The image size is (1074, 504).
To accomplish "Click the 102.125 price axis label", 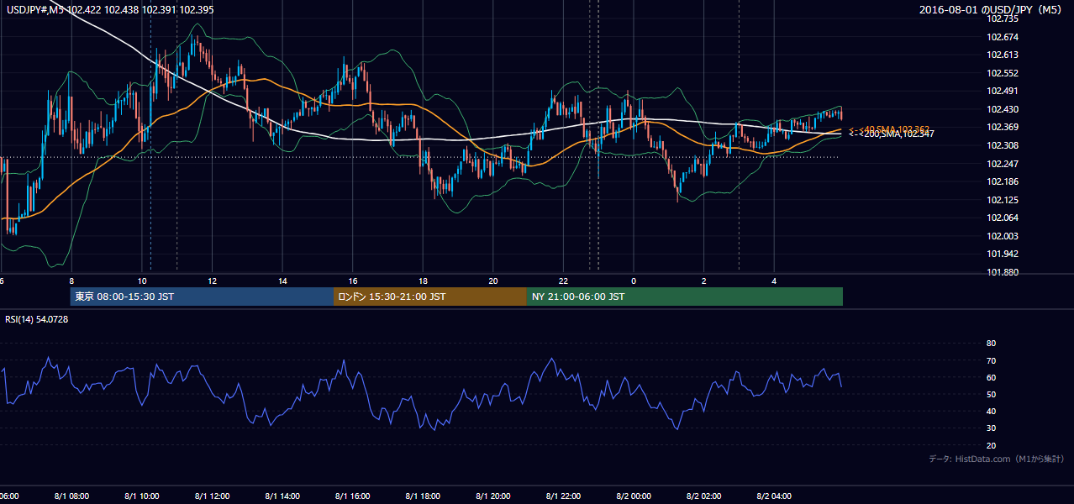I will 1003,200.
